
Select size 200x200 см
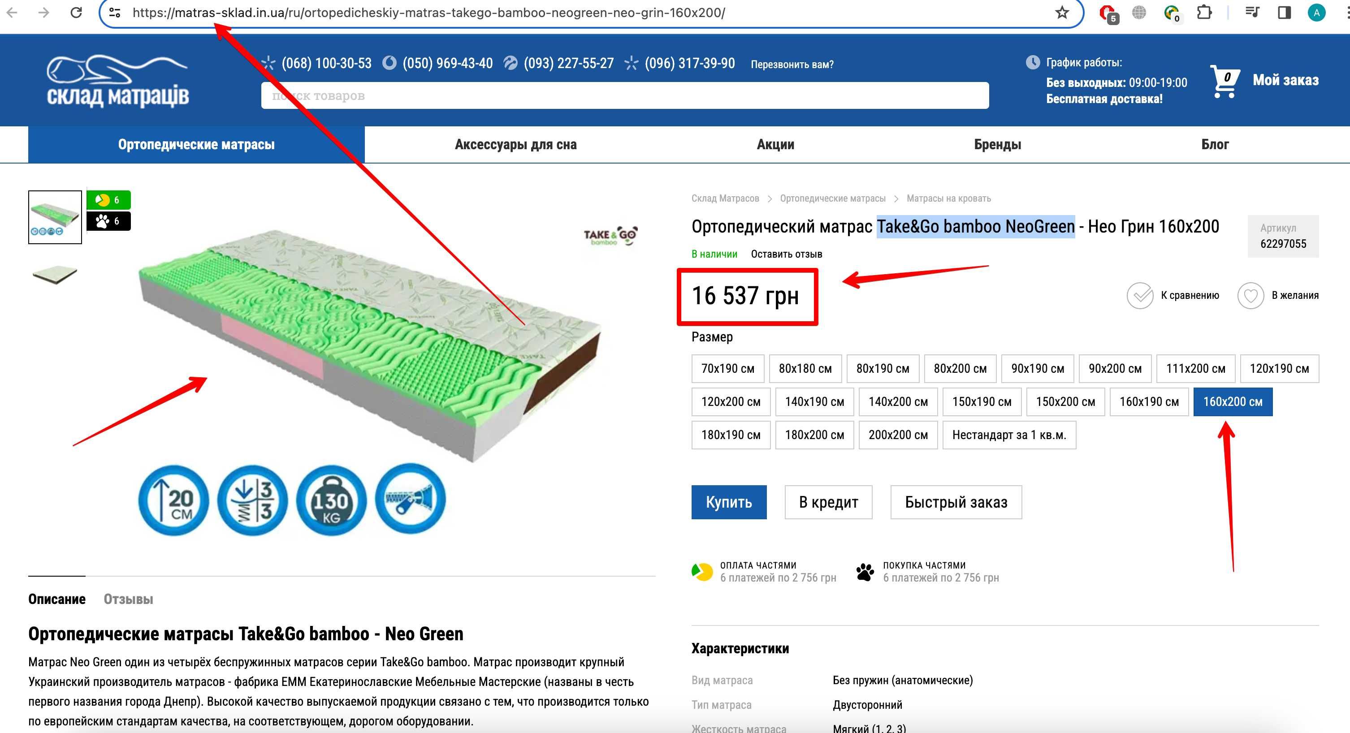click(898, 435)
